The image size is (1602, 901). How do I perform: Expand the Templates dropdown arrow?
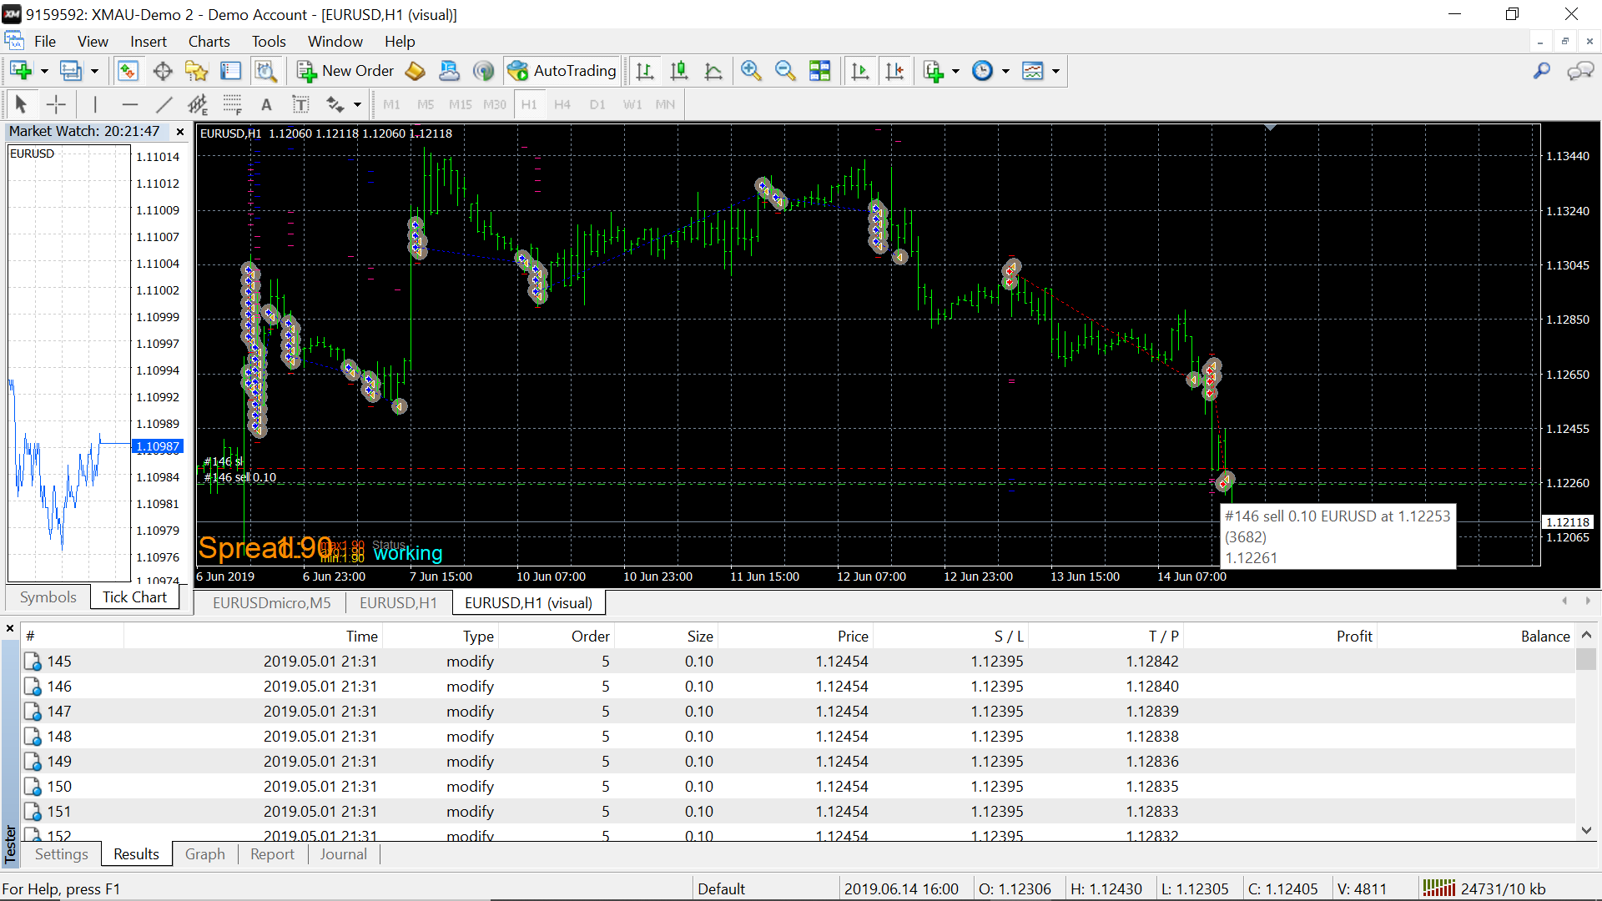click(1055, 71)
